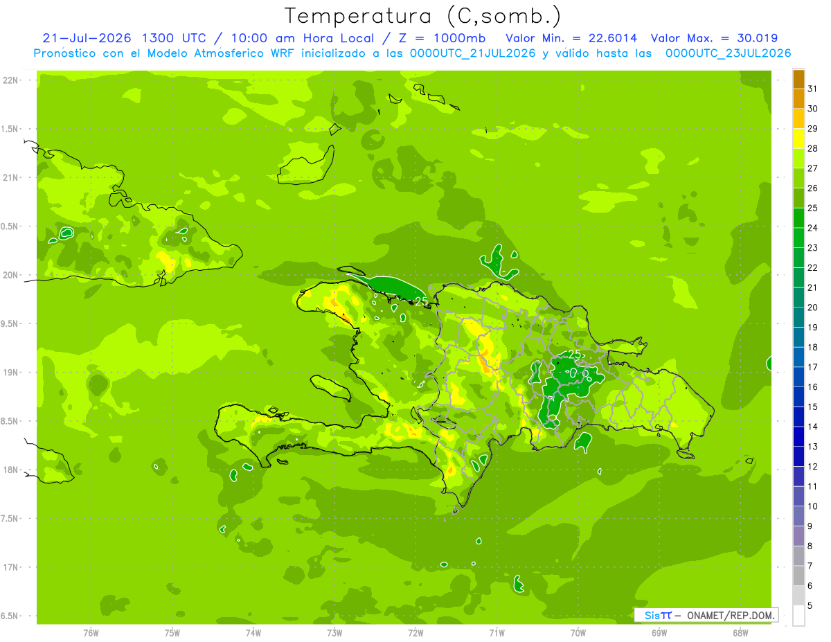Click the '0000UTC_21JUL2026' initialization time
This screenshot has width=831, height=642.
(473, 53)
